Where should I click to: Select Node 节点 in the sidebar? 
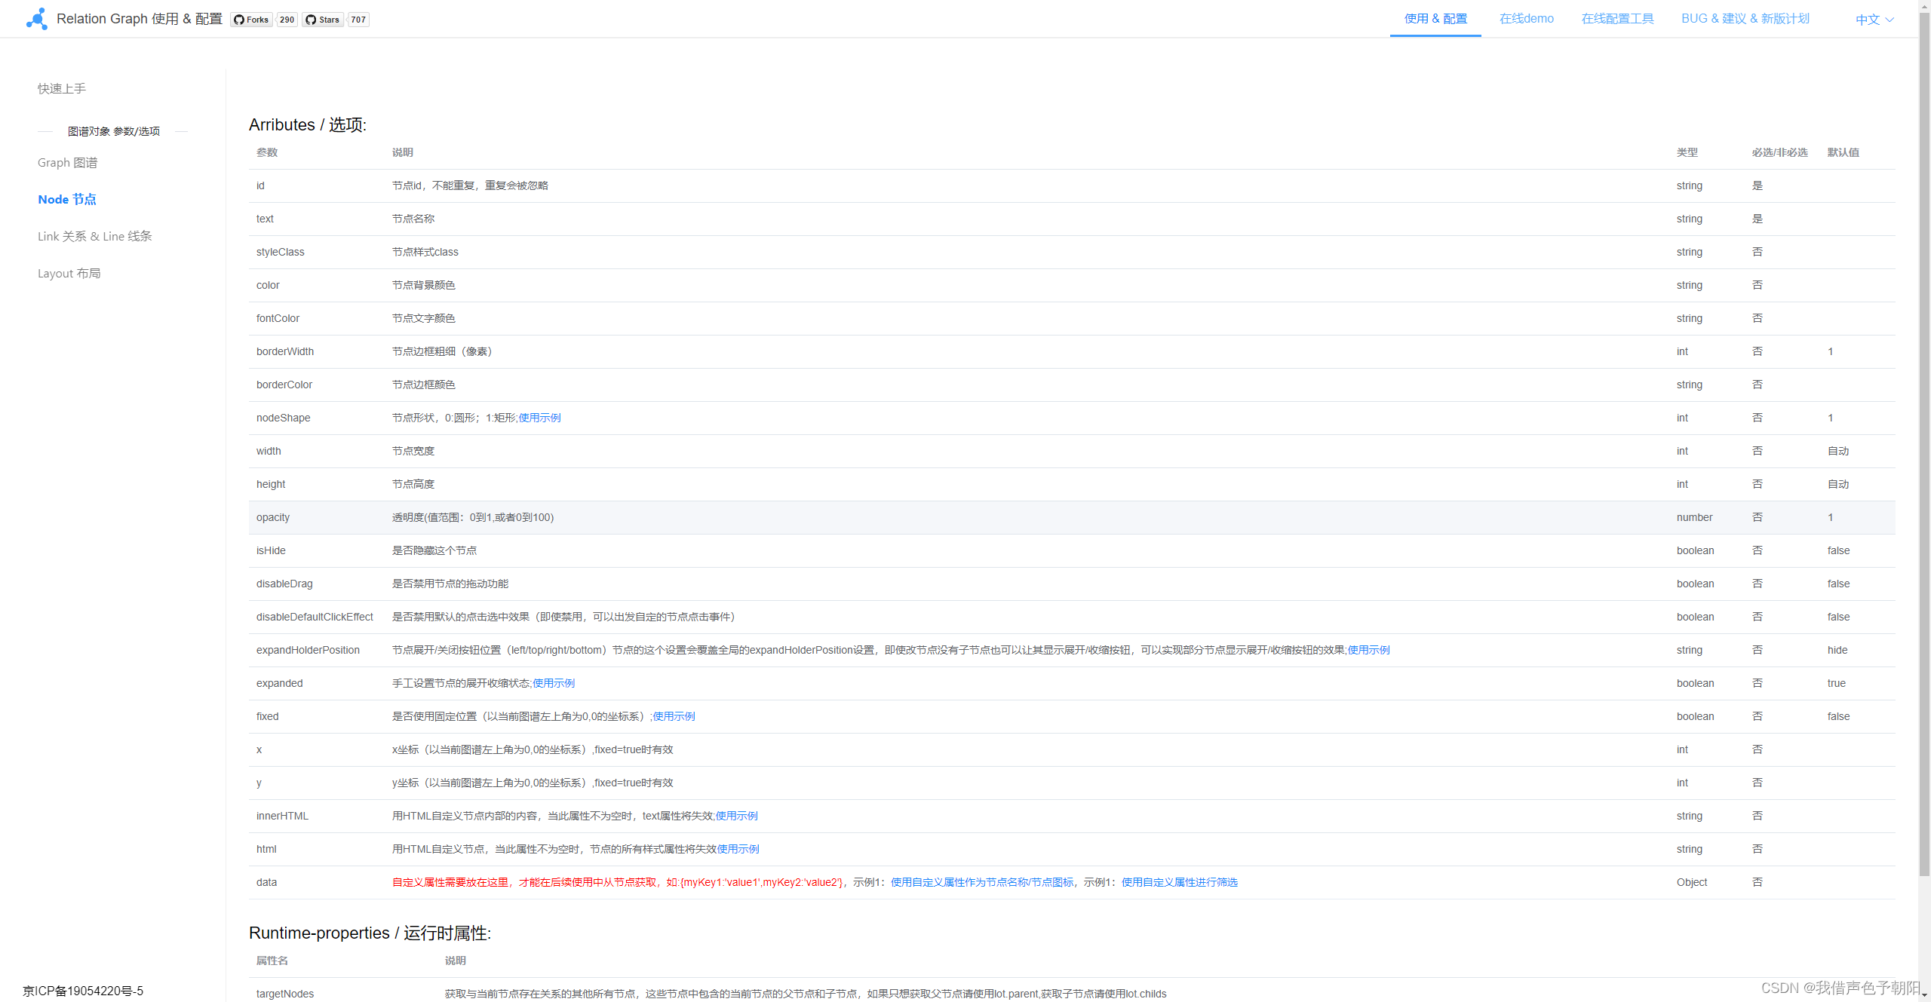[x=66, y=199]
